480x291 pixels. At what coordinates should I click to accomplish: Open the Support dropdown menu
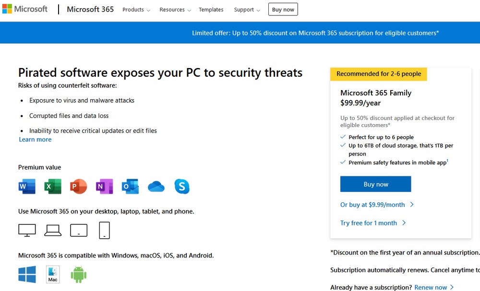pos(247,10)
